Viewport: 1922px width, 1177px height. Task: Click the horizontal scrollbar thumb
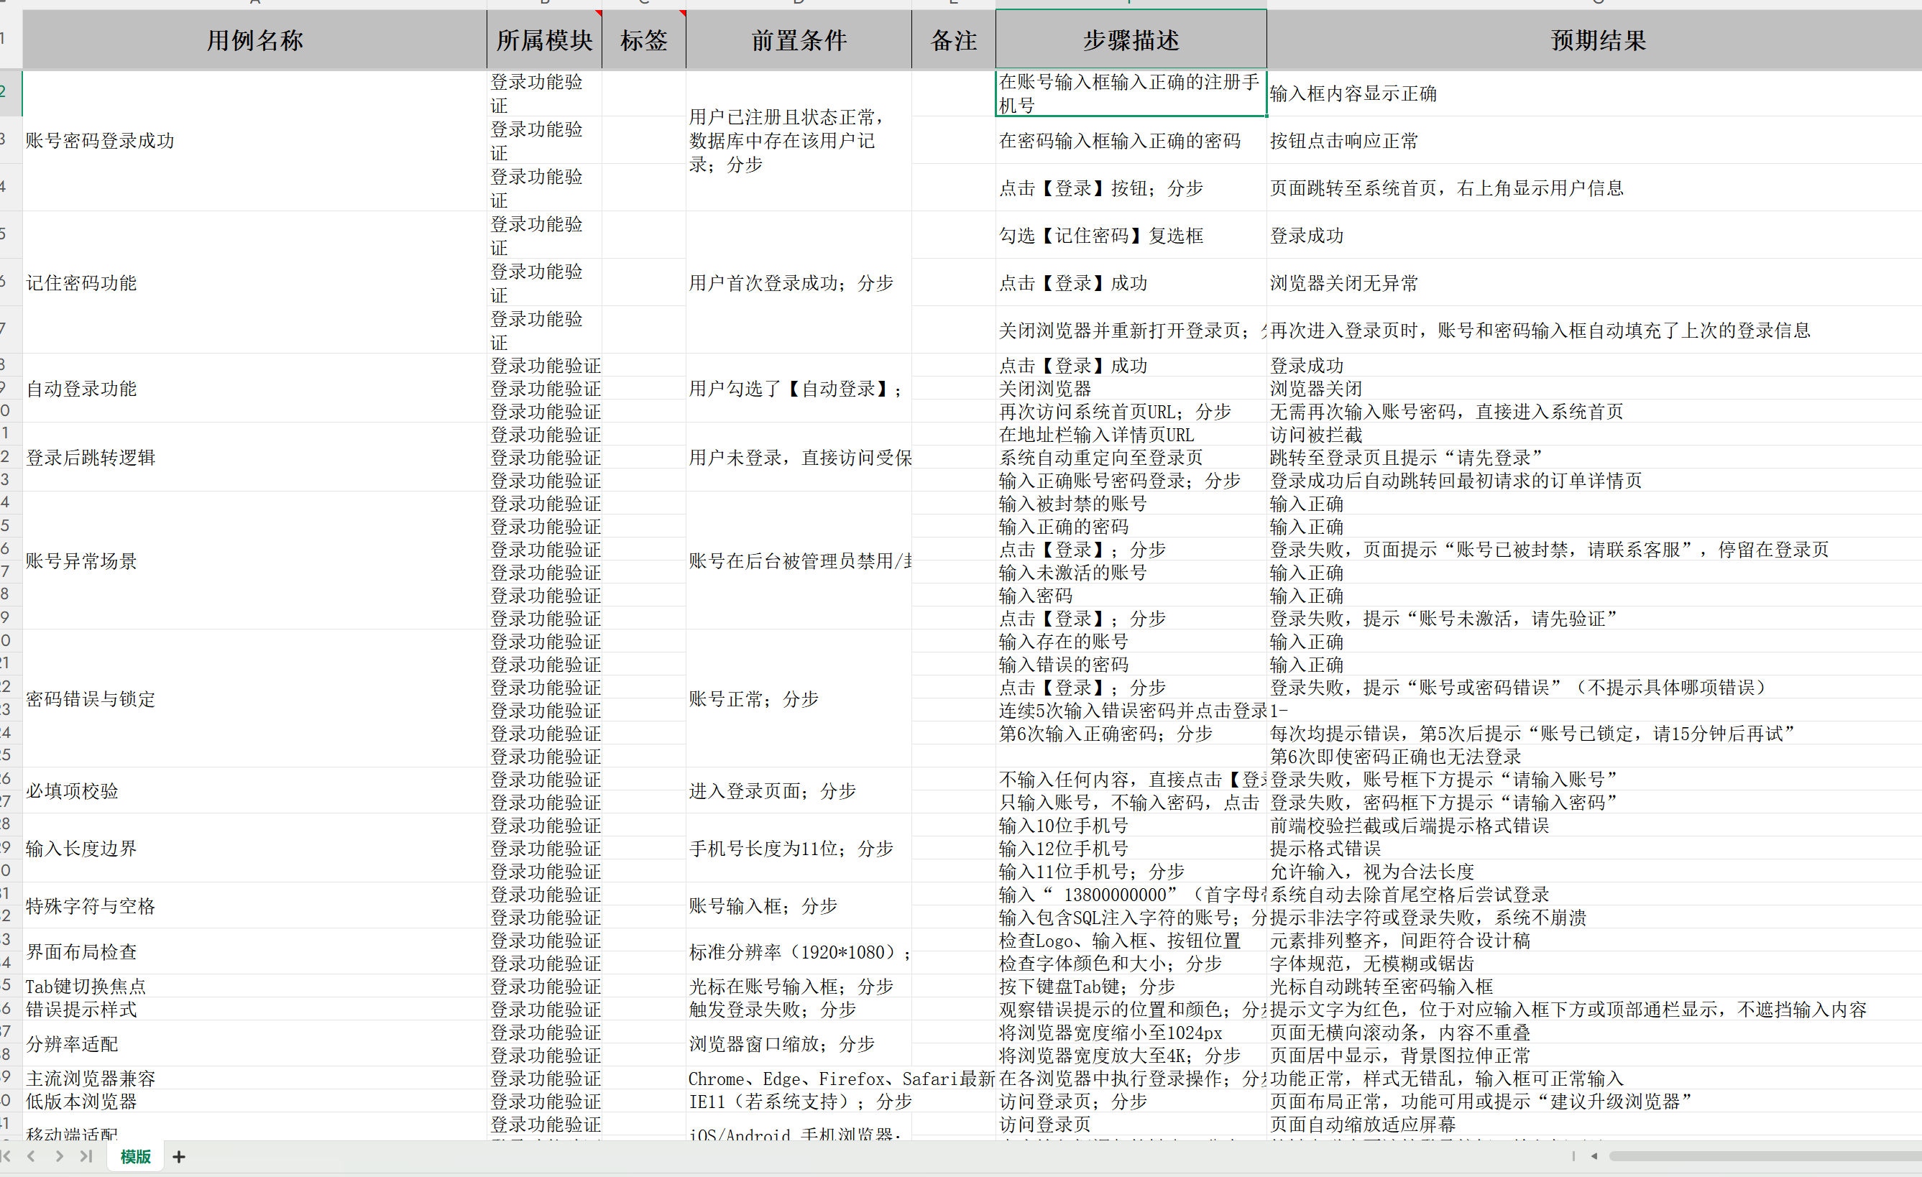(x=1765, y=1156)
